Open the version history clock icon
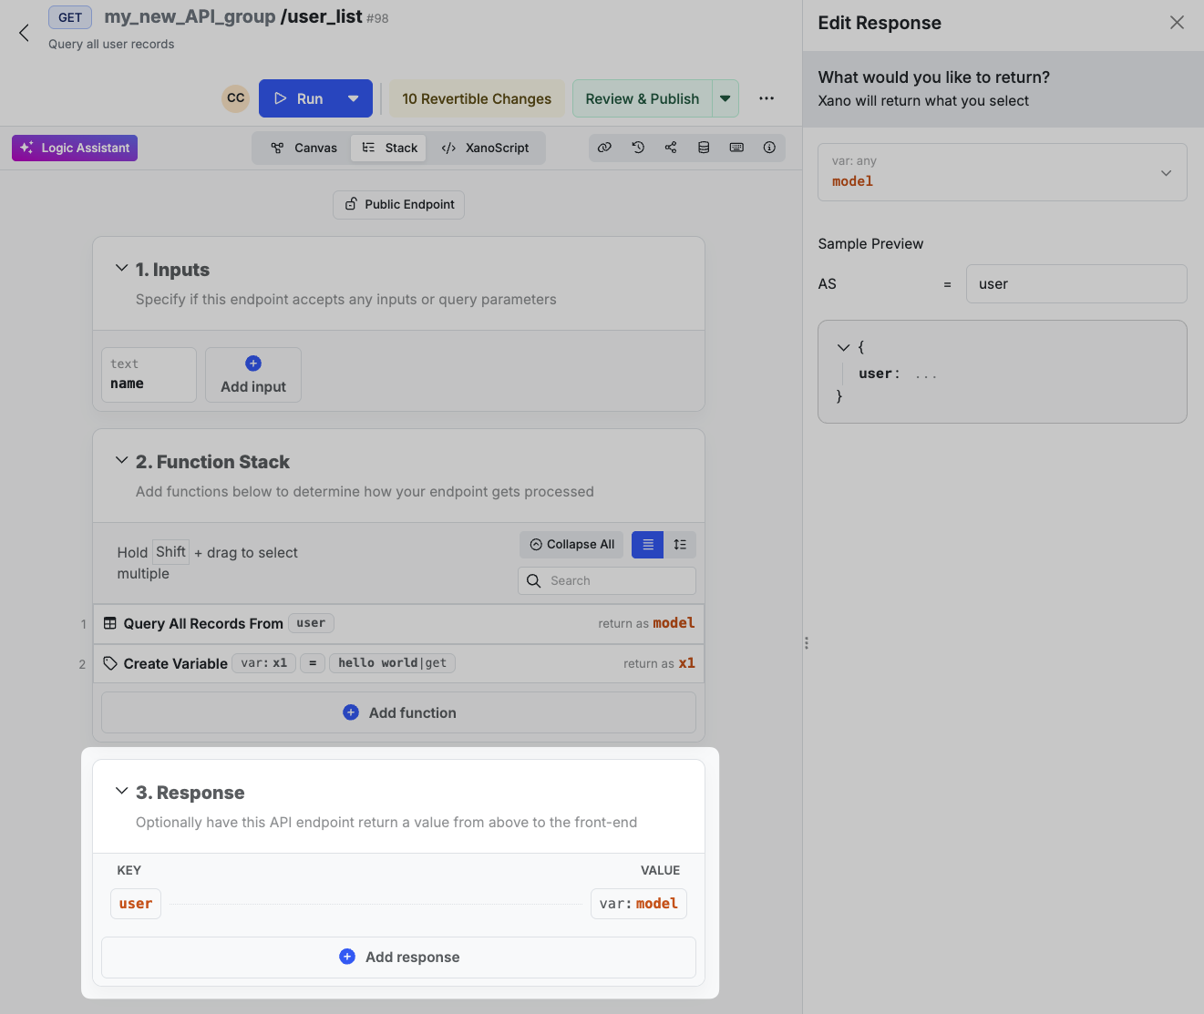Viewport: 1204px width, 1014px height. pos(638,148)
